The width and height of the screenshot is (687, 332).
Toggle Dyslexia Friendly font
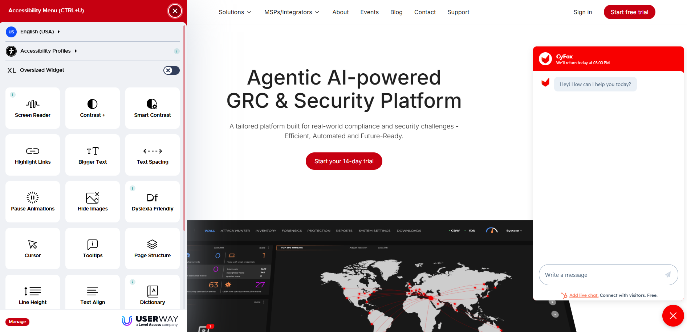(x=153, y=202)
